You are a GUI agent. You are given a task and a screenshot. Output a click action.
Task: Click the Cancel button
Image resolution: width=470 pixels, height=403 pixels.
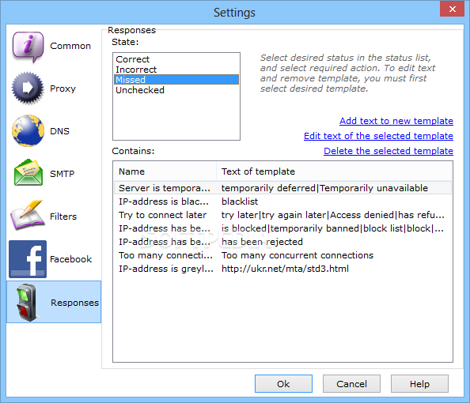pyautogui.click(x=351, y=384)
